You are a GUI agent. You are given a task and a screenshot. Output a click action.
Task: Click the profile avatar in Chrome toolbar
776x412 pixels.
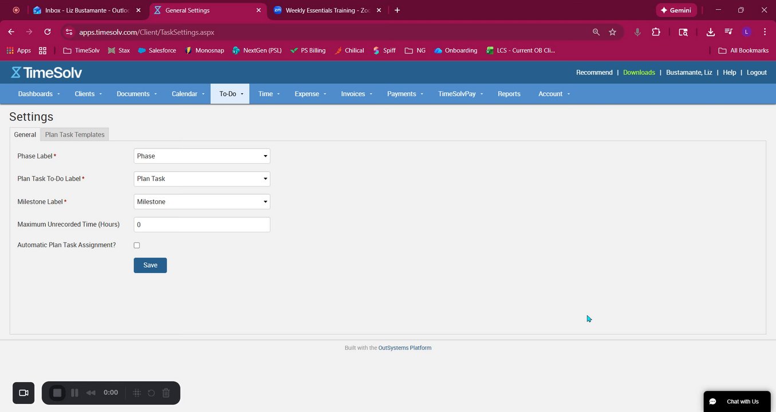point(746,32)
